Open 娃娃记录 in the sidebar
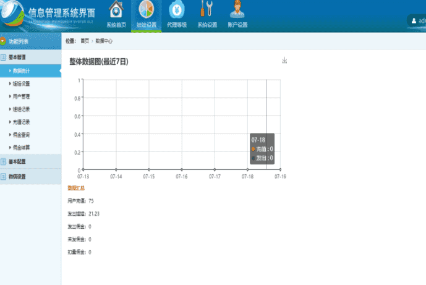The width and height of the screenshot is (426, 285). [x=21, y=109]
